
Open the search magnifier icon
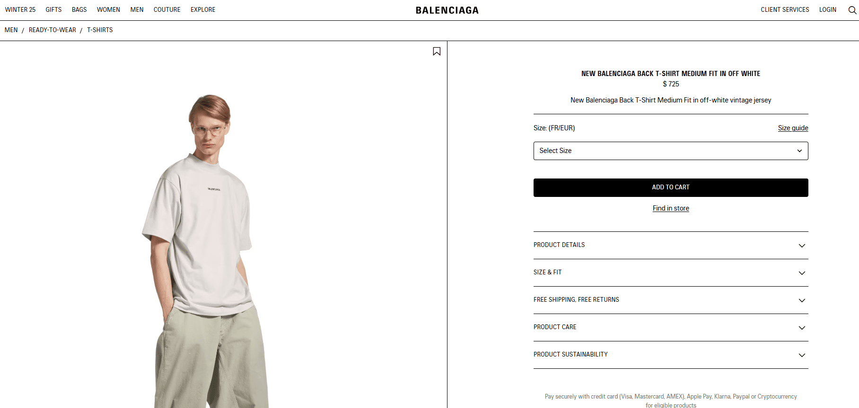[x=852, y=10]
